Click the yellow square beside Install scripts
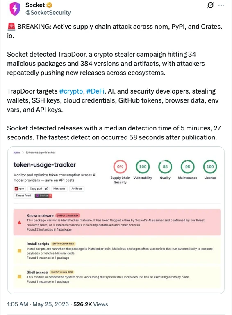 coord(19,251)
